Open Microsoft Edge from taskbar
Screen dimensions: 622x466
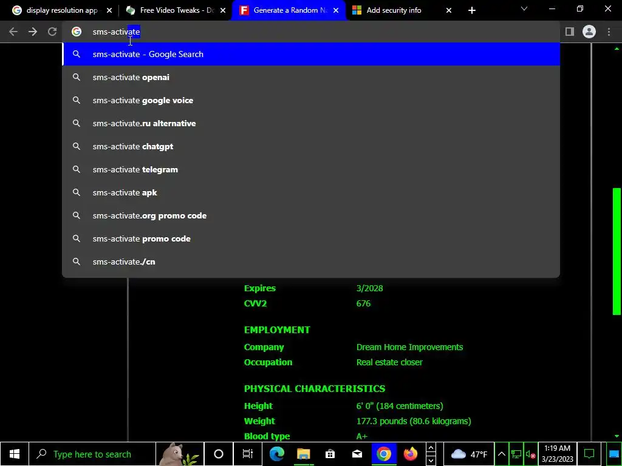coord(276,454)
